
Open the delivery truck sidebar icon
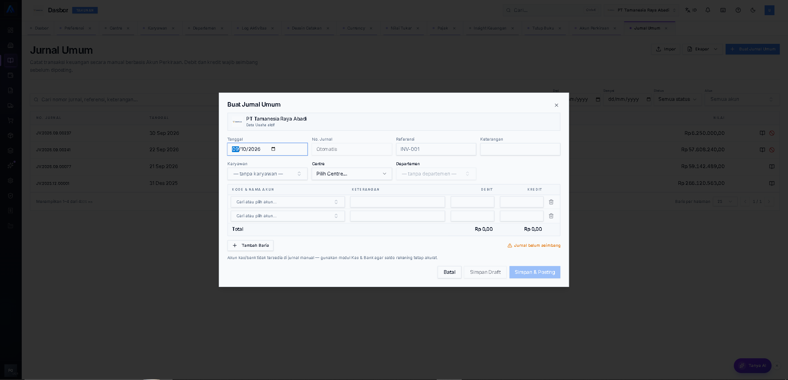11,105
